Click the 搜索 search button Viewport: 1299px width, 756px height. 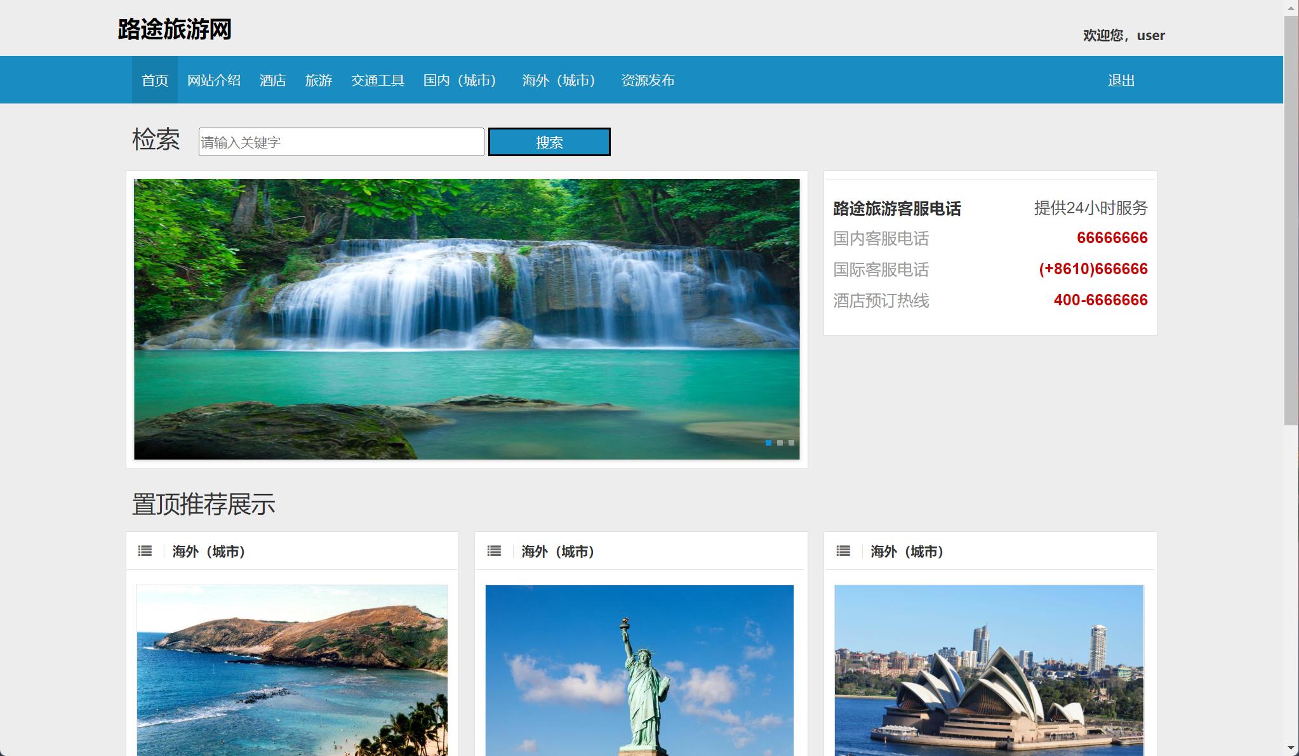pos(549,142)
